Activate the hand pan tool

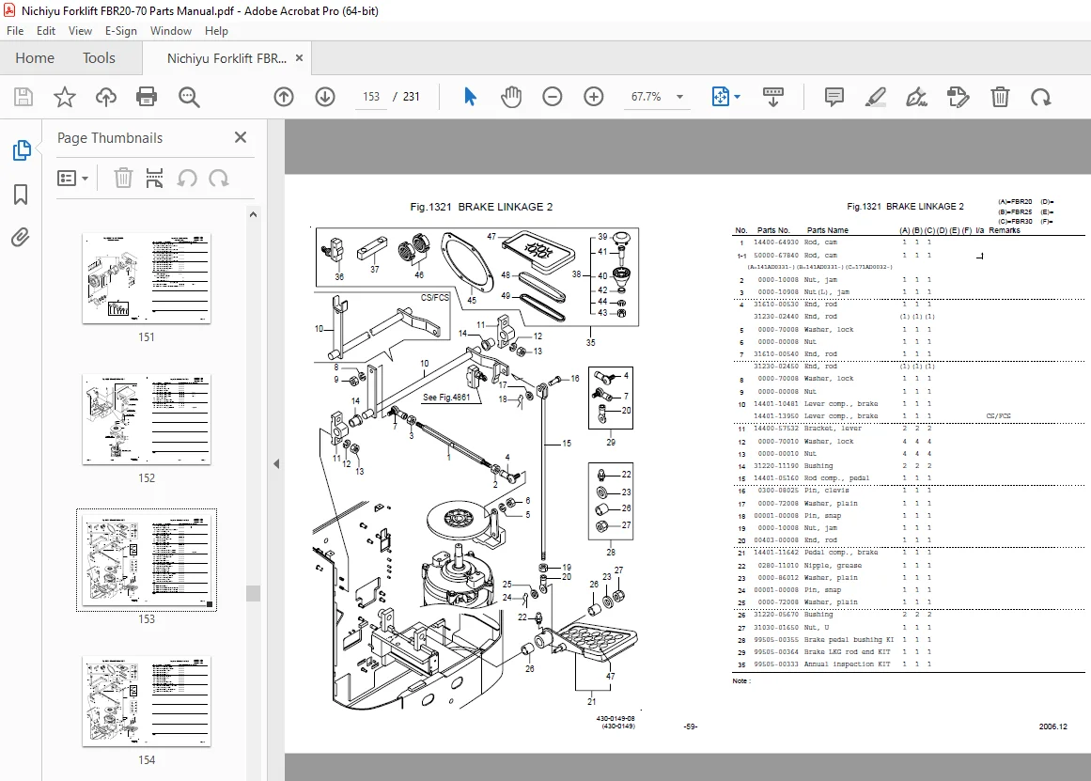point(511,97)
